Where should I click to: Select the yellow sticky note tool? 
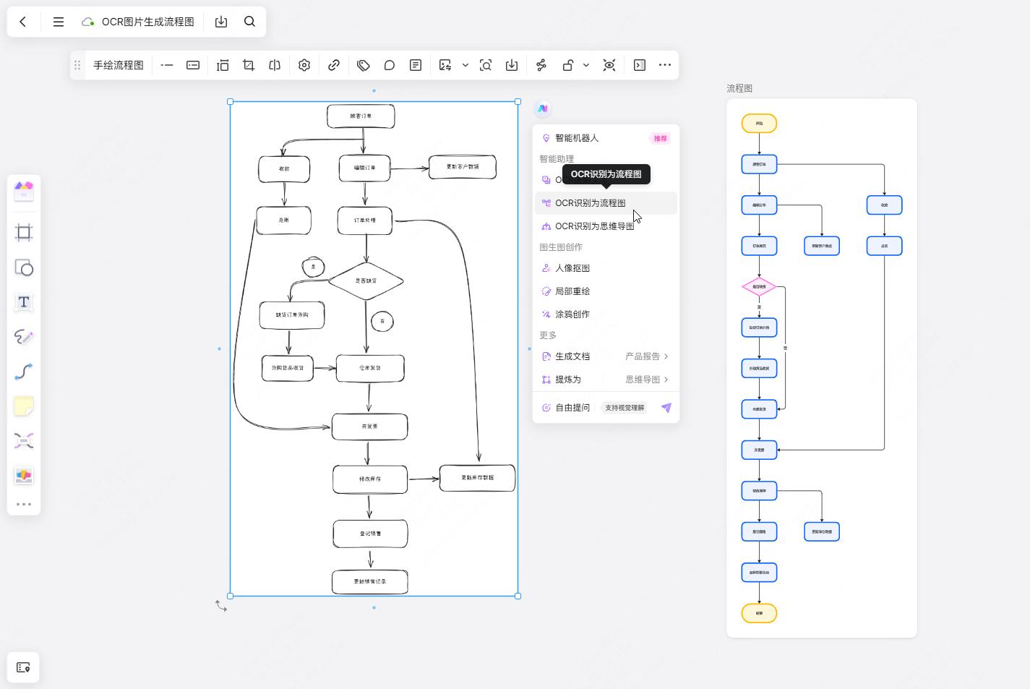point(24,406)
